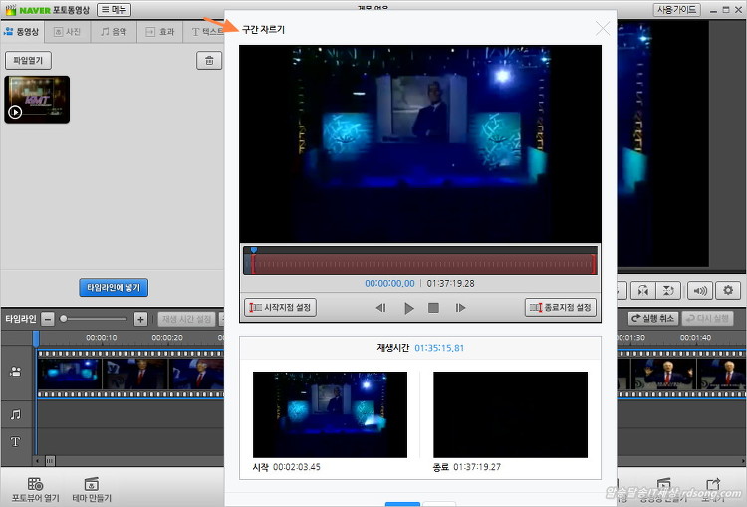Open settings with the gear icon
Screen dimensions: 747x507
coord(728,291)
